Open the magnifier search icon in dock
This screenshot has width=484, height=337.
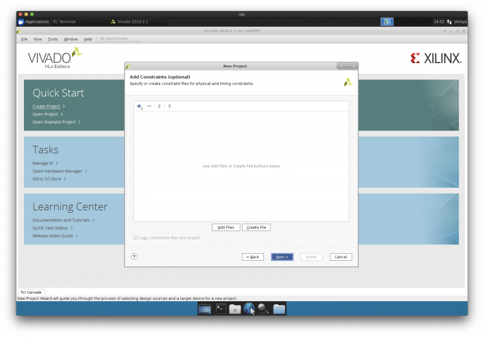(x=263, y=309)
